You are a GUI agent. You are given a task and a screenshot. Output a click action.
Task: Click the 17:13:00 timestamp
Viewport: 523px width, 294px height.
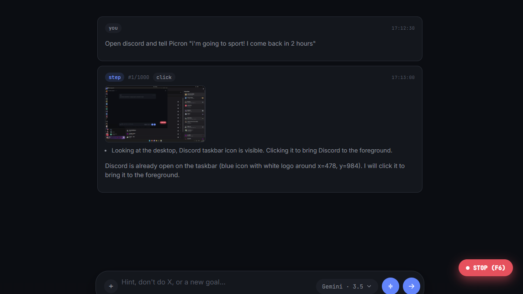[403, 77]
